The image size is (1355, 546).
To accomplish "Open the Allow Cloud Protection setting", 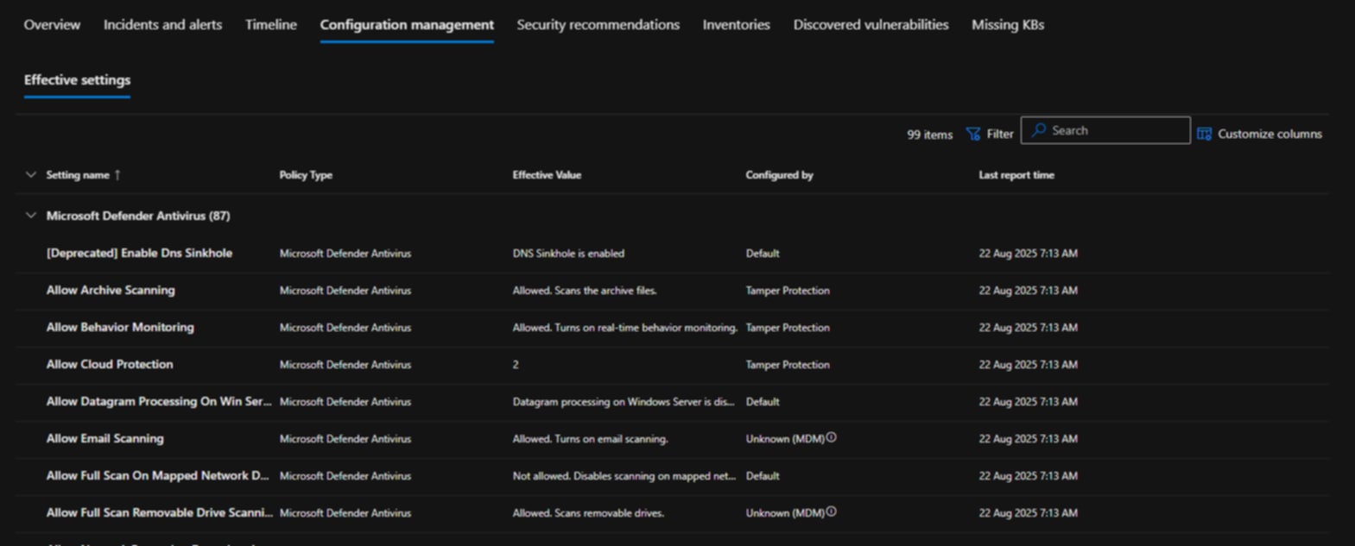I will click(110, 365).
